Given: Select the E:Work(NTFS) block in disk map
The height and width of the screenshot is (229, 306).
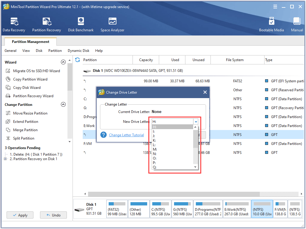Looking at the screenshot, I should tap(237, 209).
